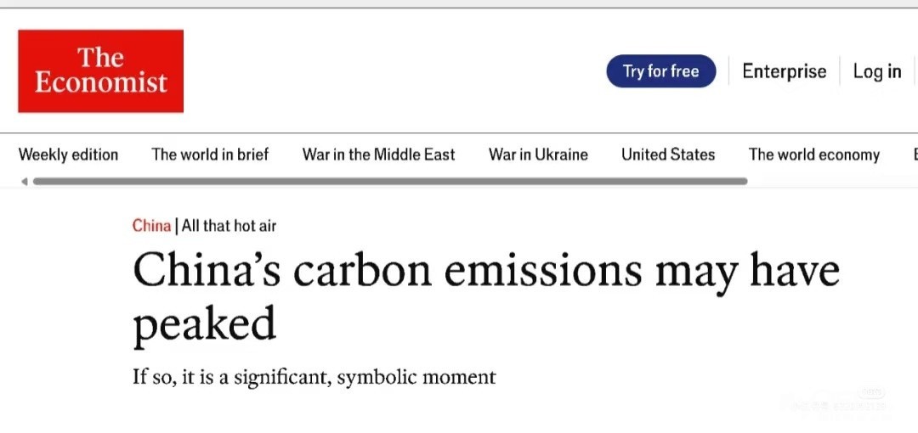Open the War in Ukraine section
Image resolution: width=918 pixels, height=433 pixels.
pos(538,155)
